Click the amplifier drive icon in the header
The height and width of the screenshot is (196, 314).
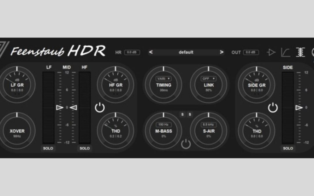click(x=271, y=52)
